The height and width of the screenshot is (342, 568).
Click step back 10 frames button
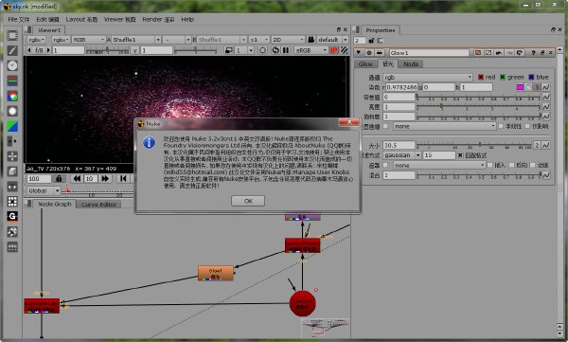tap(77, 178)
